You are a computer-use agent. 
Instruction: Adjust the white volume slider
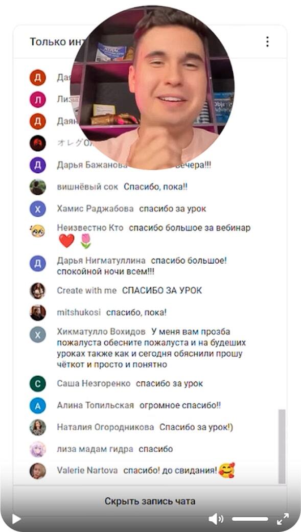pyautogui.click(x=250, y=519)
